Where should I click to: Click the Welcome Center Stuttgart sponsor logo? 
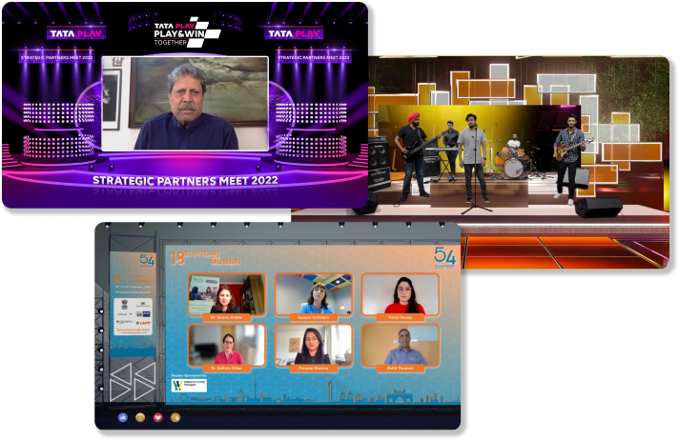pos(189,386)
